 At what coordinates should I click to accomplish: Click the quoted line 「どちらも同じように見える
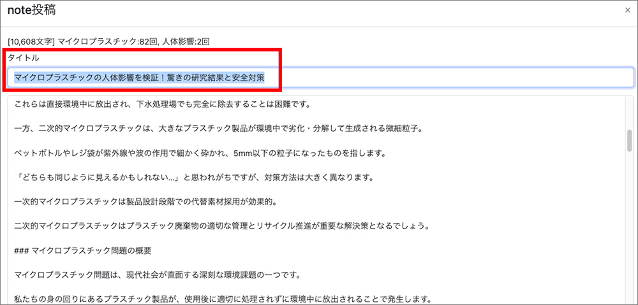193,178
